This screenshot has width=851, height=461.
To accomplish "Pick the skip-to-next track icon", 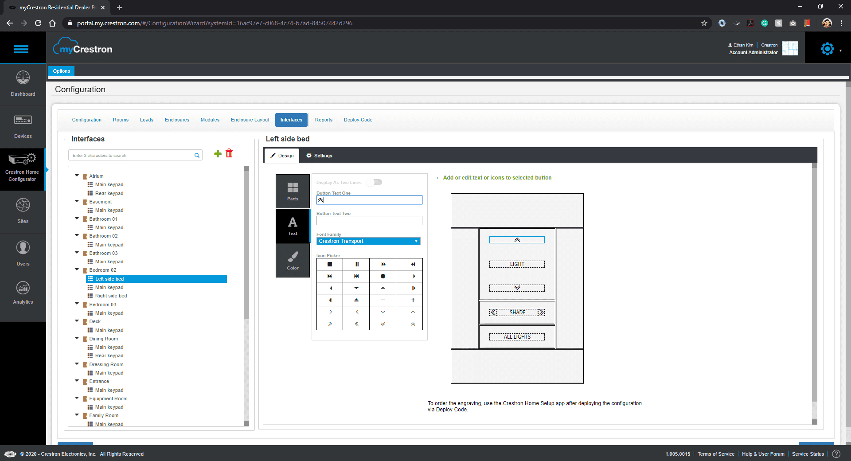I will point(330,276).
